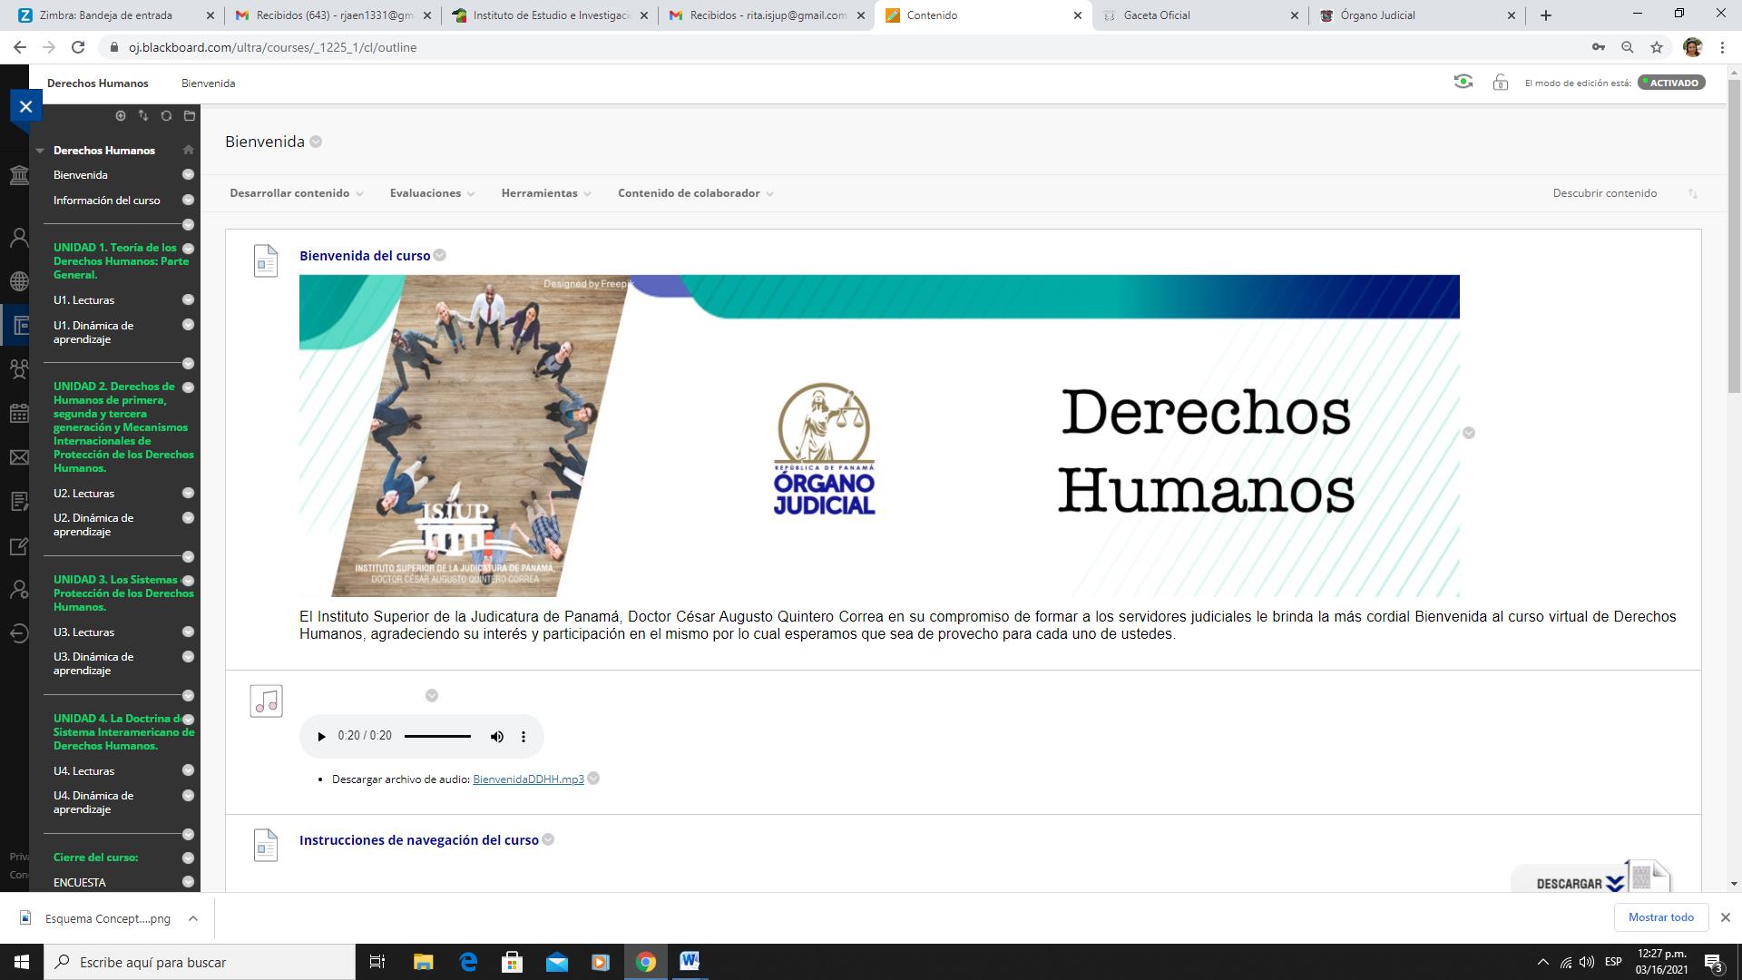Open options chevron for Instrucciones de navegación

tap(548, 840)
